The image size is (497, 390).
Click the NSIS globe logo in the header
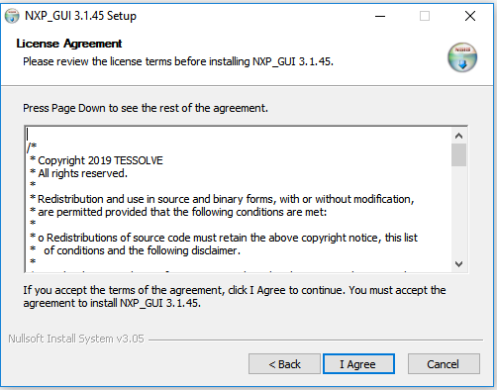click(462, 57)
